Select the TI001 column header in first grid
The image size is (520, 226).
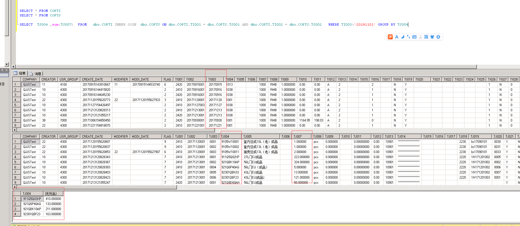pyautogui.click(x=179, y=79)
